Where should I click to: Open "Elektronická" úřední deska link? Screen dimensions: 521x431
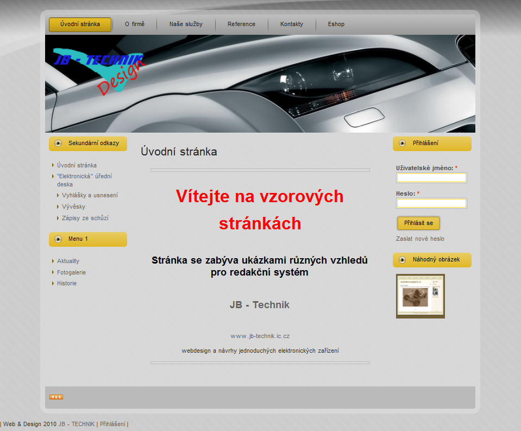(x=84, y=180)
